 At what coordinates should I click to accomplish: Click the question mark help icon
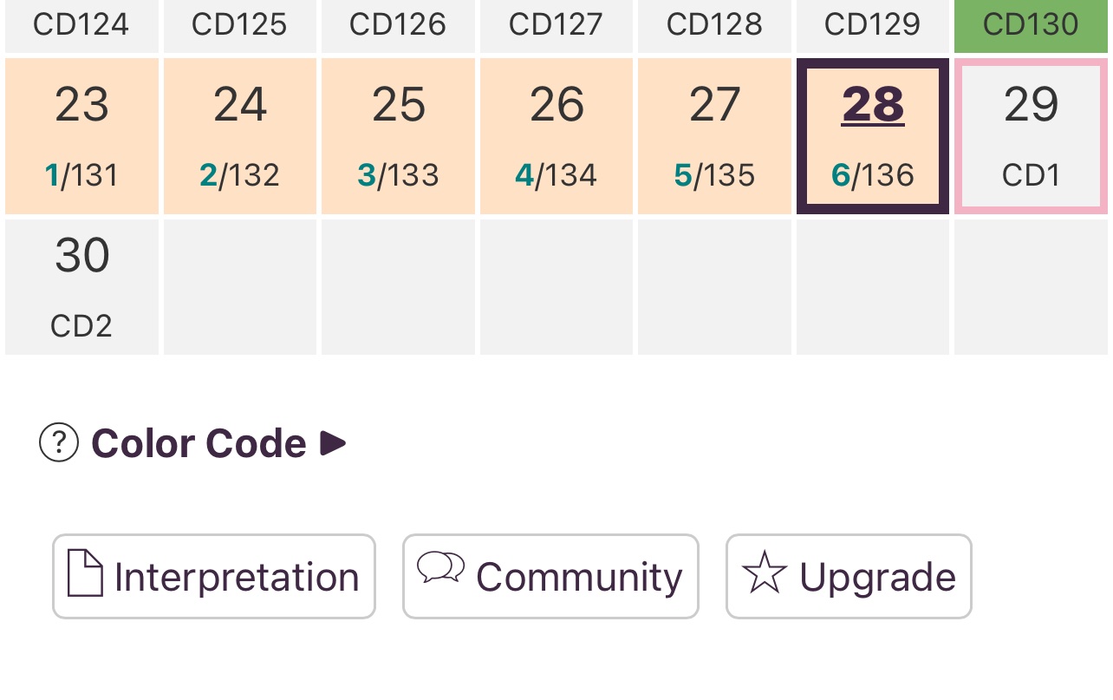coord(59,443)
